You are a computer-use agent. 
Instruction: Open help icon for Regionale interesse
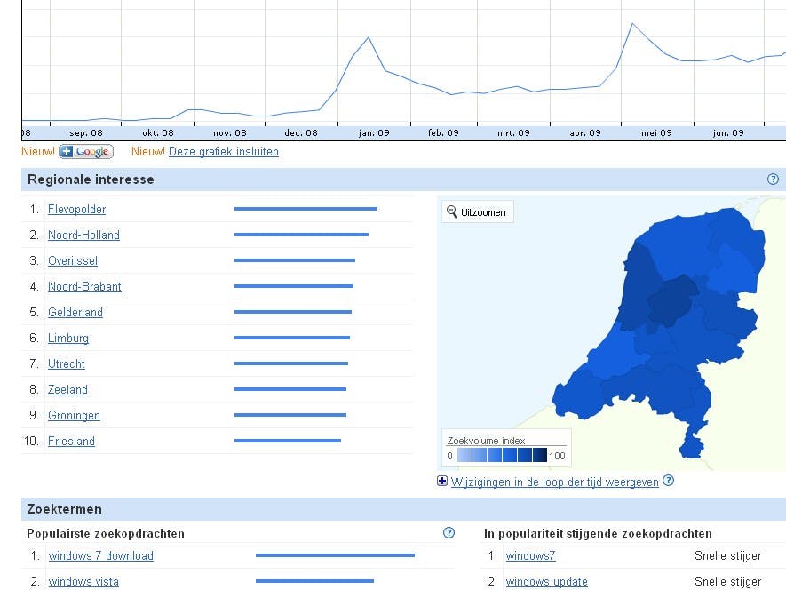pyautogui.click(x=773, y=179)
